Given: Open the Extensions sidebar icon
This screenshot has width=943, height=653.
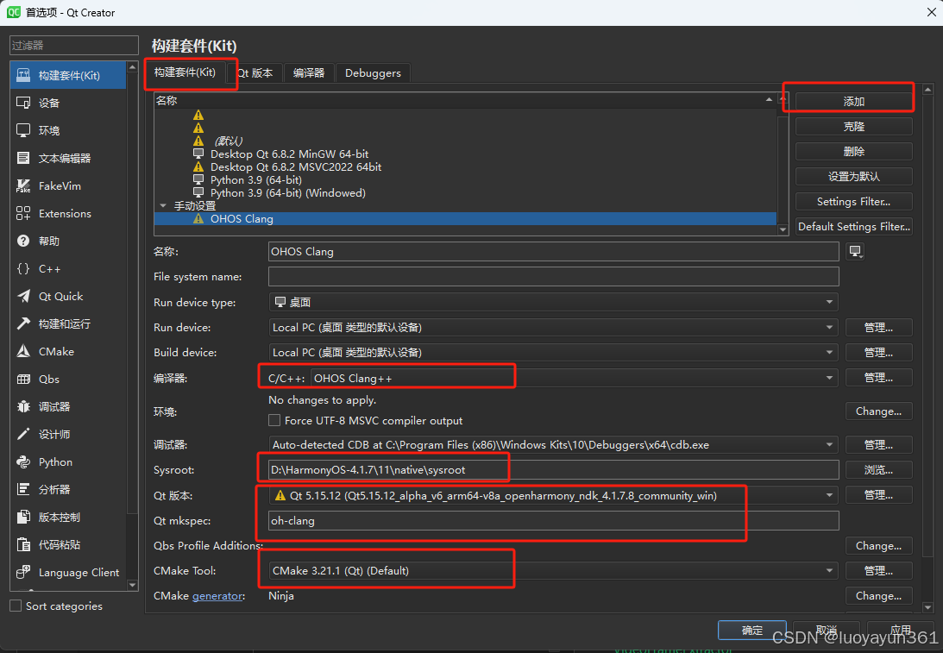Looking at the screenshot, I should (23, 213).
